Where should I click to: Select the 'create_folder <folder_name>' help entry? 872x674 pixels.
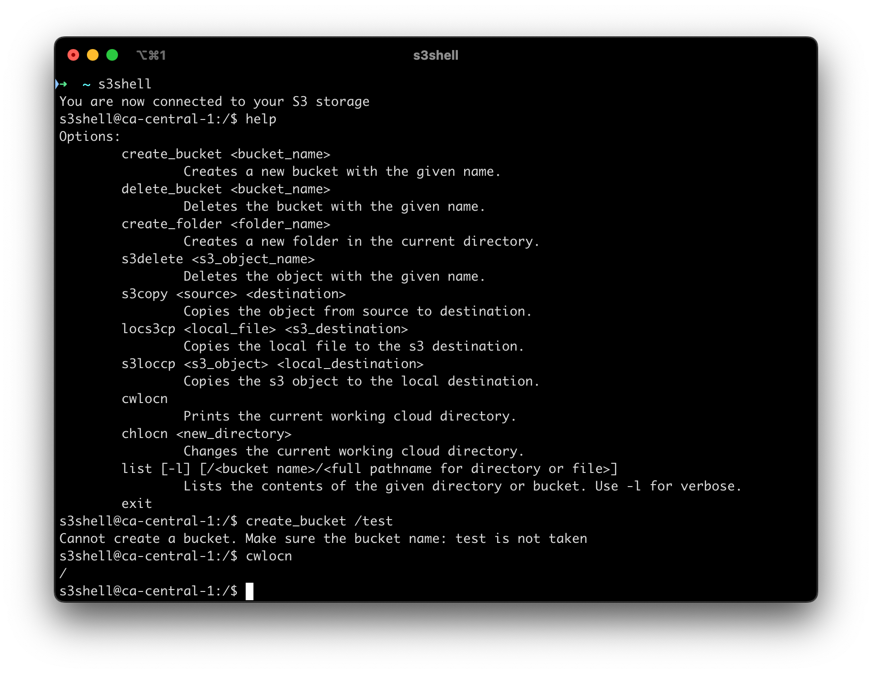pos(226,224)
